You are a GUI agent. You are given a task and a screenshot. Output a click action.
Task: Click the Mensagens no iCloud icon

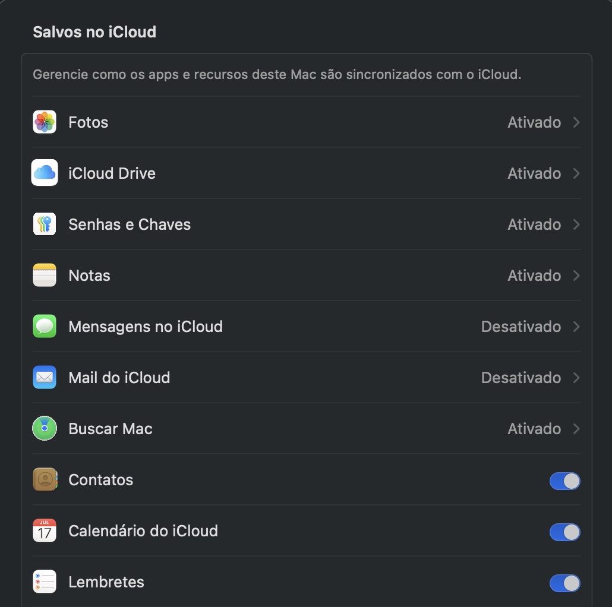click(44, 326)
